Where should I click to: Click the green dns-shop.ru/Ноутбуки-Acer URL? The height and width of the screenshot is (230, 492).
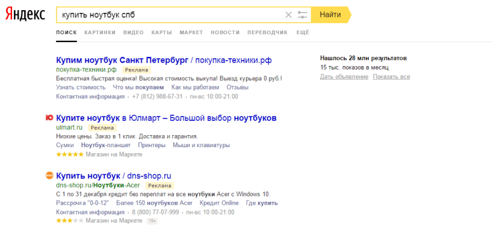(98, 185)
